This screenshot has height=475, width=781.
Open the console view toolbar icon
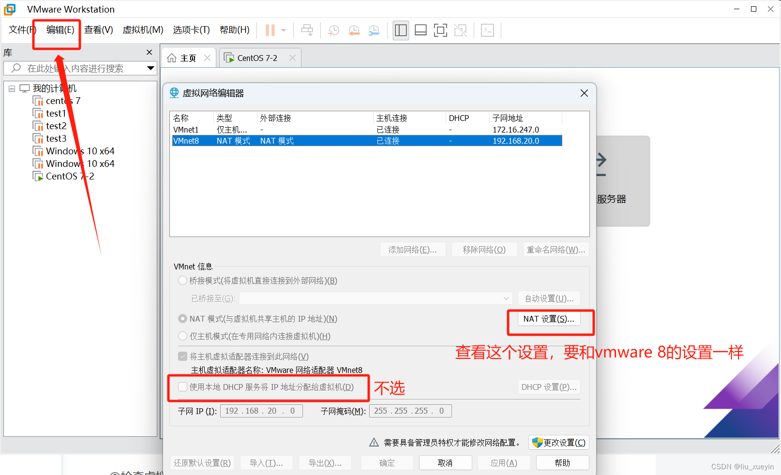pyautogui.click(x=487, y=30)
